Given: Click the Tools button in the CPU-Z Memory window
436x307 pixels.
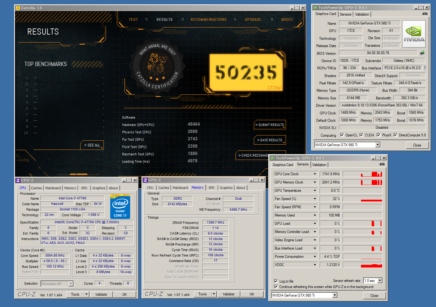Looking at the screenshot, I should pos(202,294).
